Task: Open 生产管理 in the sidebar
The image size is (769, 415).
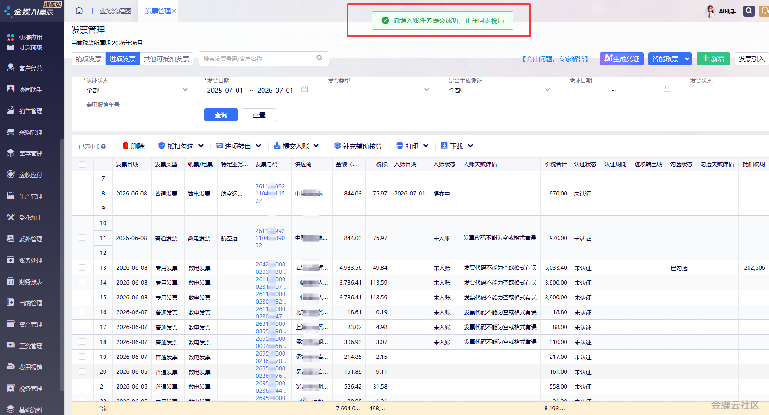Action: (x=31, y=196)
